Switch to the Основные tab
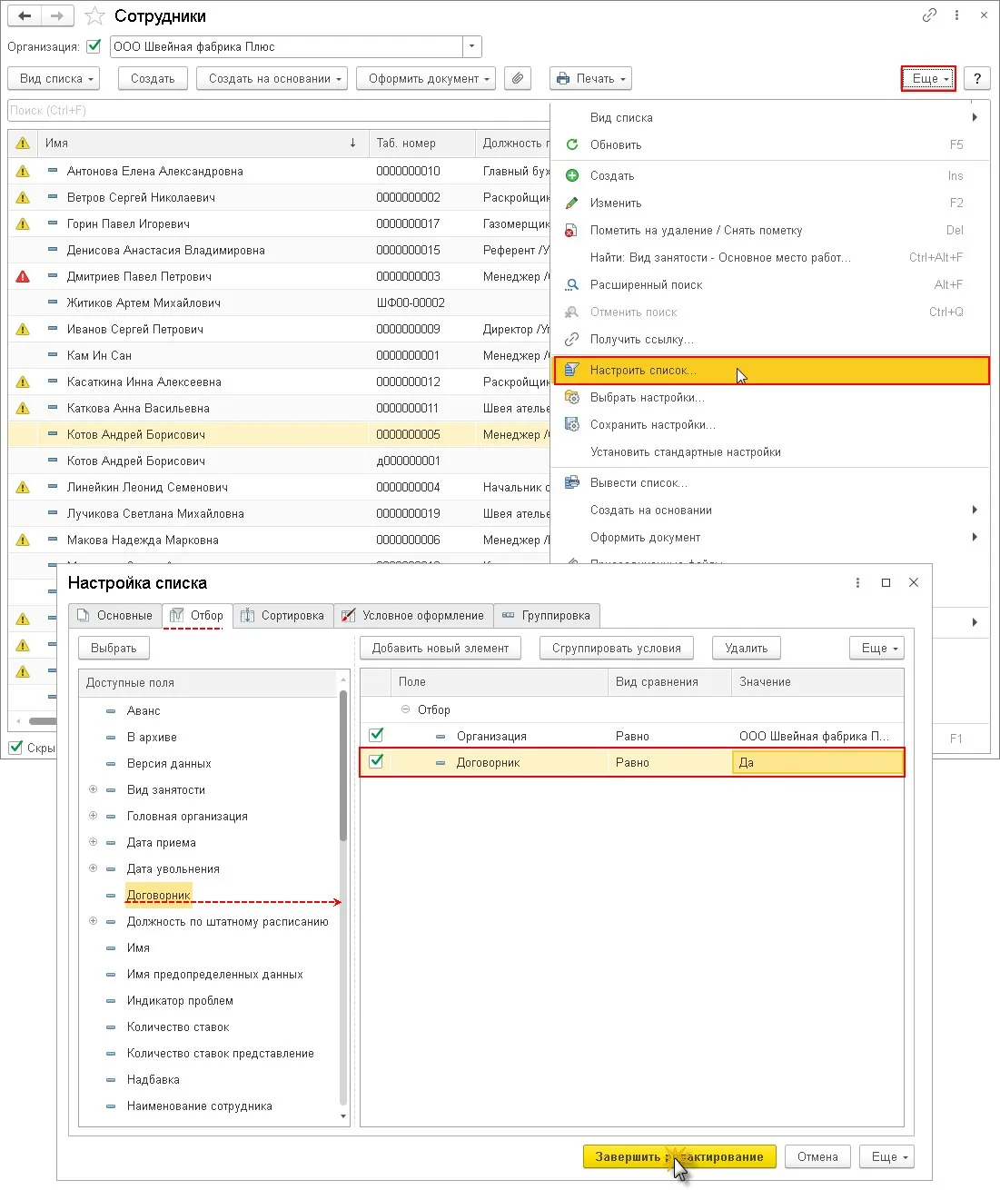The width and height of the screenshot is (1000, 1190). click(x=115, y=615)
